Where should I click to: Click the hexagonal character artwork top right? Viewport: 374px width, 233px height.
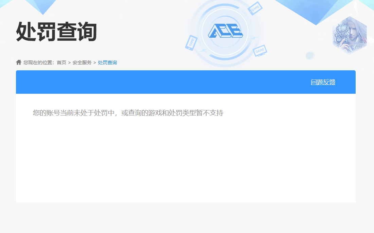click(x=350, y=35)
